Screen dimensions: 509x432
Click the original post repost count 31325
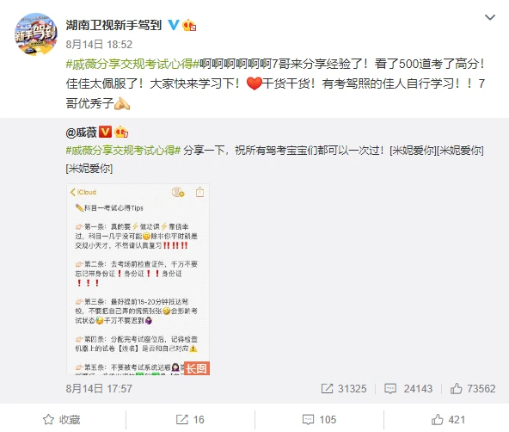point(344,388)
